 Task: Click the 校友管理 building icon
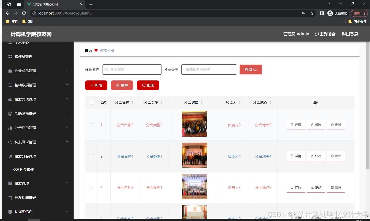[x=10, y=183]
